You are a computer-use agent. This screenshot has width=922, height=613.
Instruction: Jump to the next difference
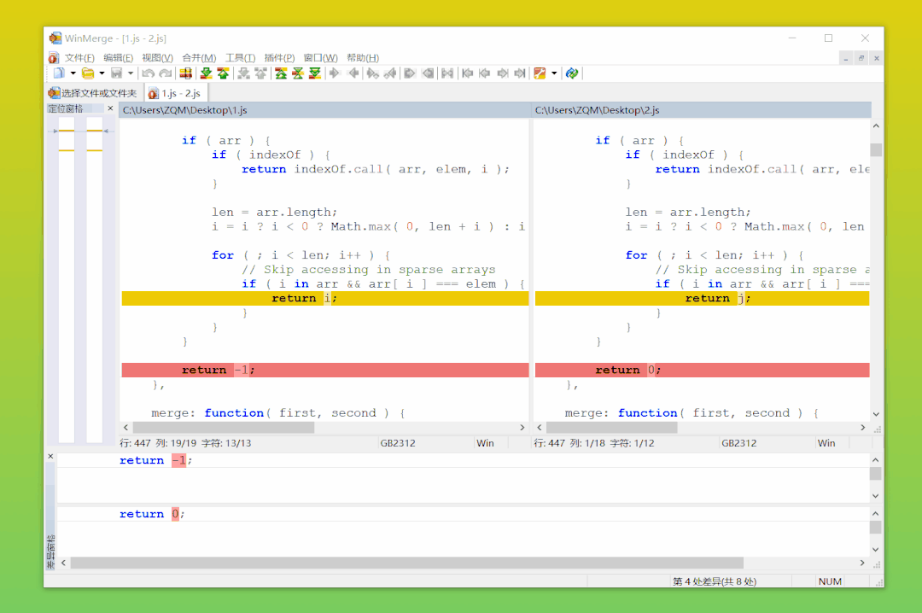206,73
